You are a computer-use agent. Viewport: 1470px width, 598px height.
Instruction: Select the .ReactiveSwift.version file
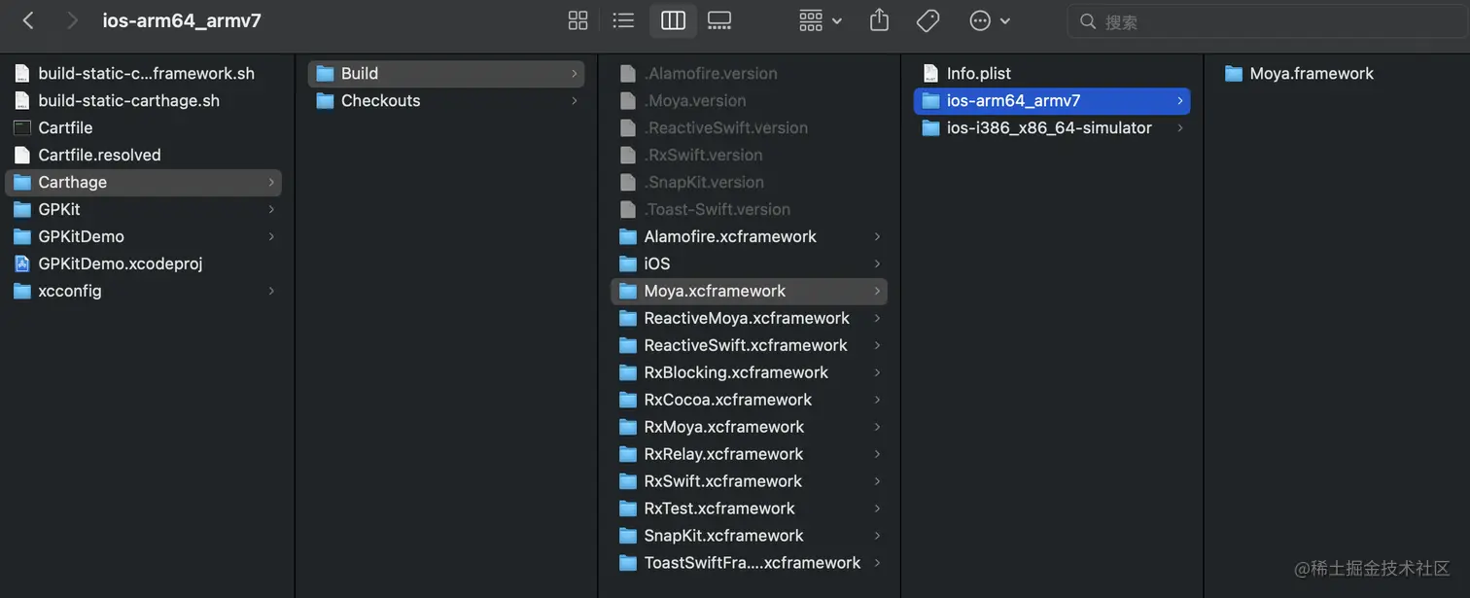pos(749,127)
